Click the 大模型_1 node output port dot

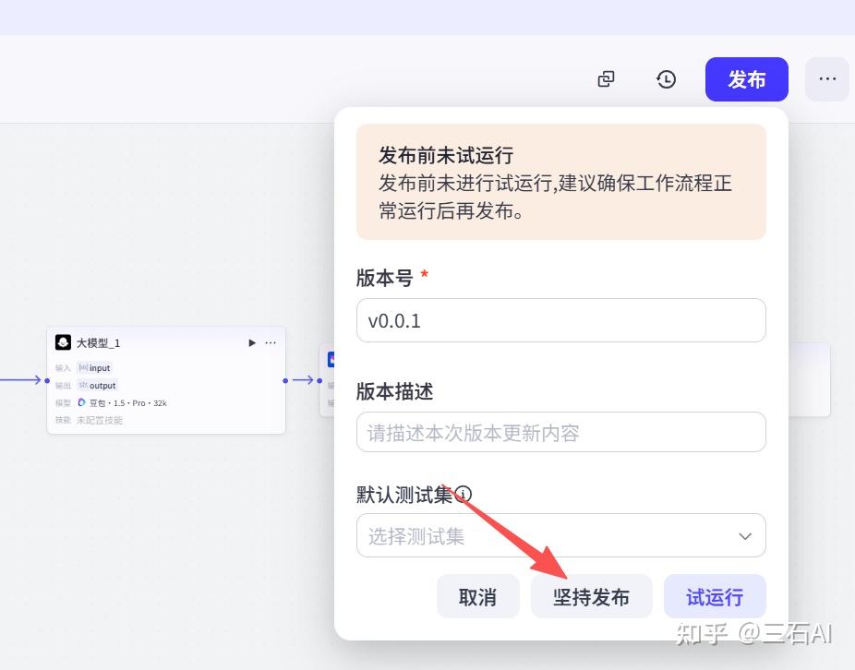[x=285, y=380]
